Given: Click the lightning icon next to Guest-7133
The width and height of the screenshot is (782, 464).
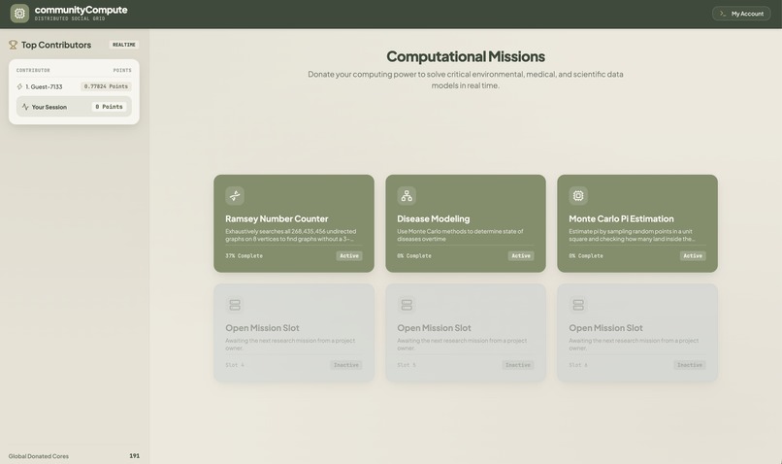Looking at the screenshot, I should click(x=20, y=86).
